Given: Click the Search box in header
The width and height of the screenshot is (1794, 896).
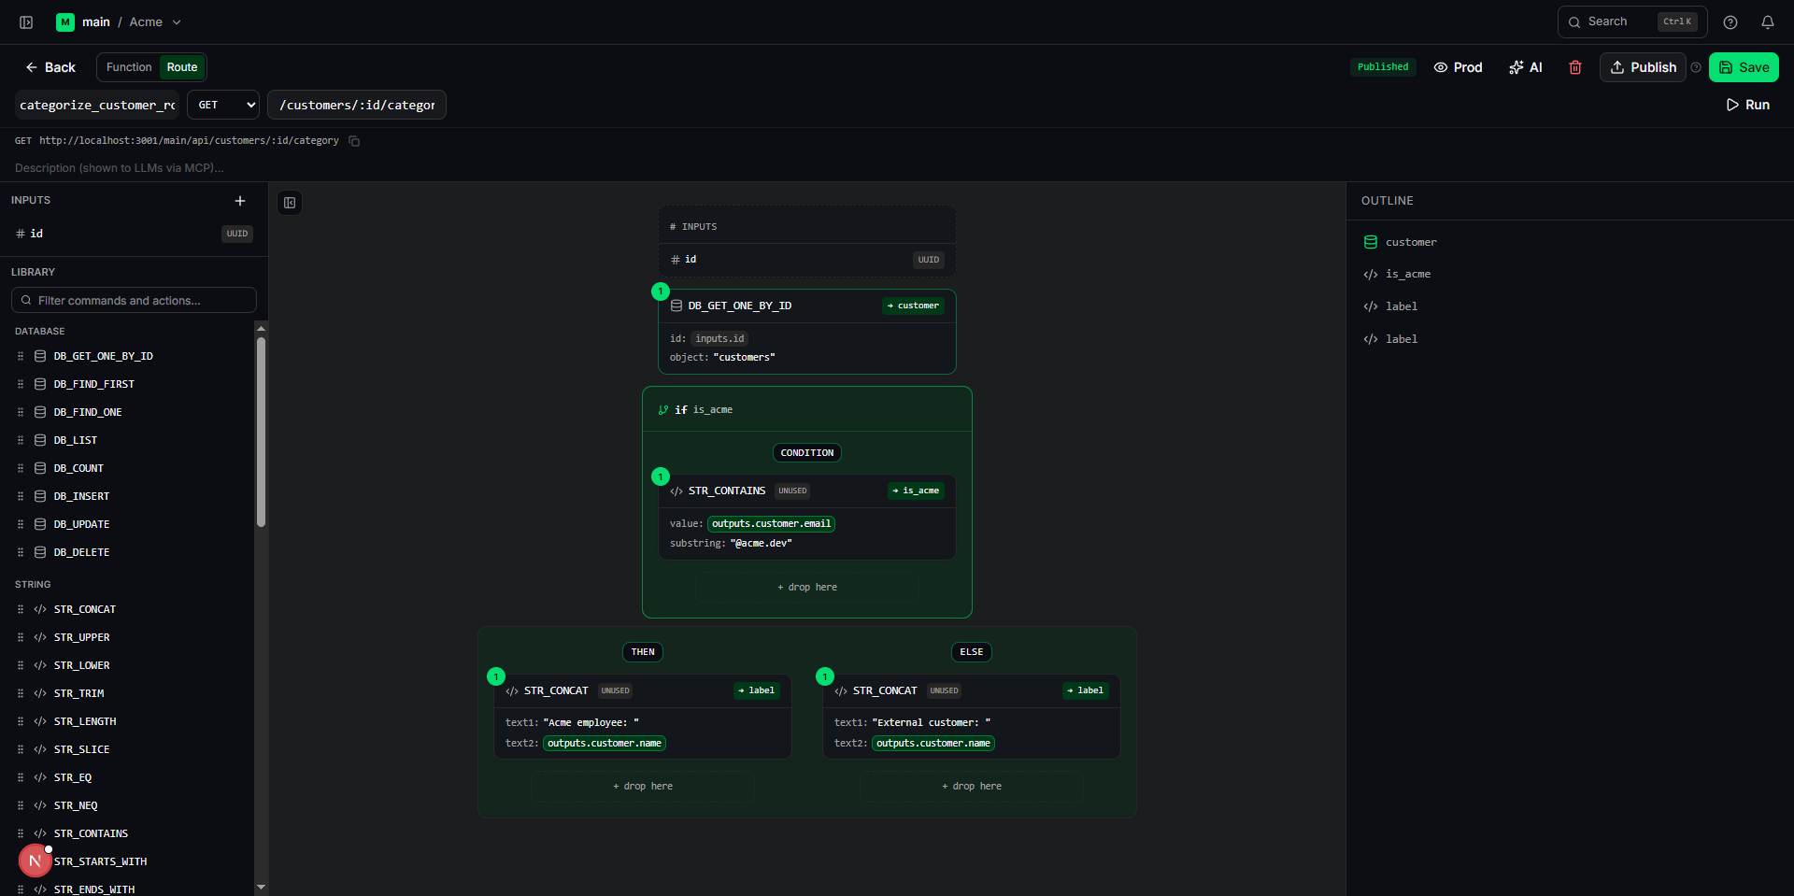Looking at the screenshot, I should pyautogui.click(x=1632, y=21).
